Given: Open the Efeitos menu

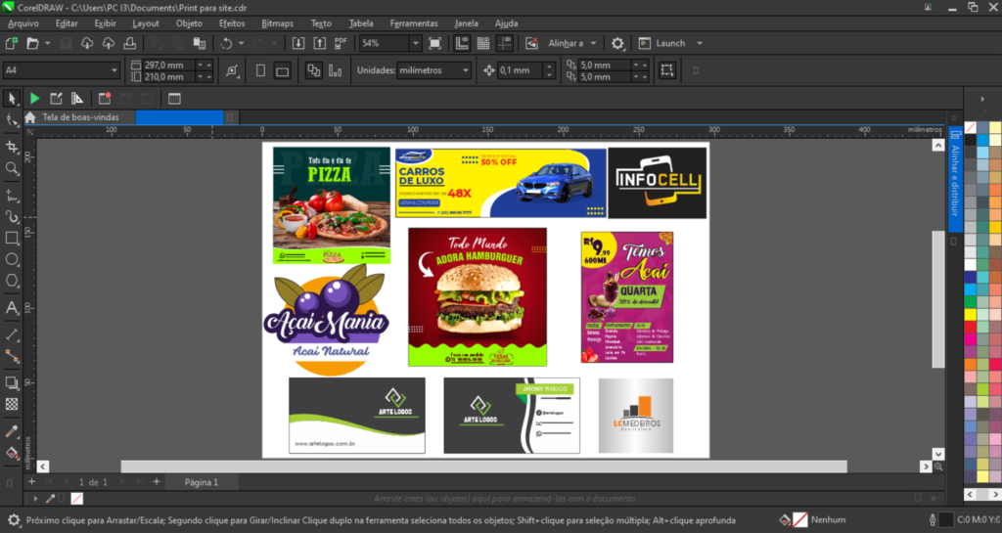Looking at the screenshot, I should (232, 22).
